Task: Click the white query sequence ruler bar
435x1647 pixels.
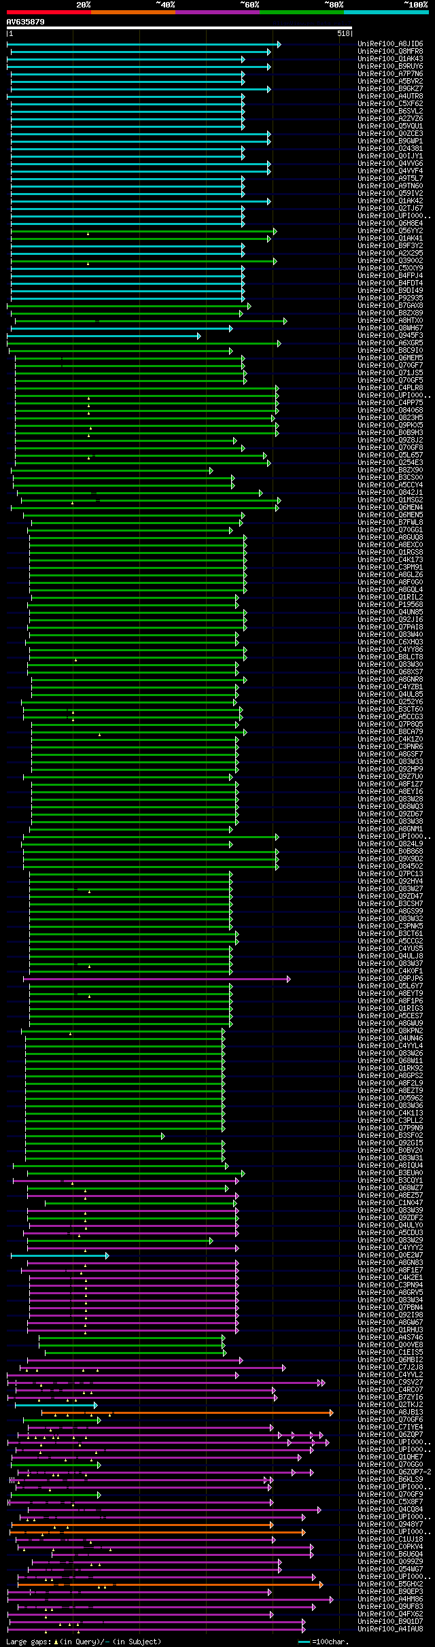Action: click(x=179, y=29)
